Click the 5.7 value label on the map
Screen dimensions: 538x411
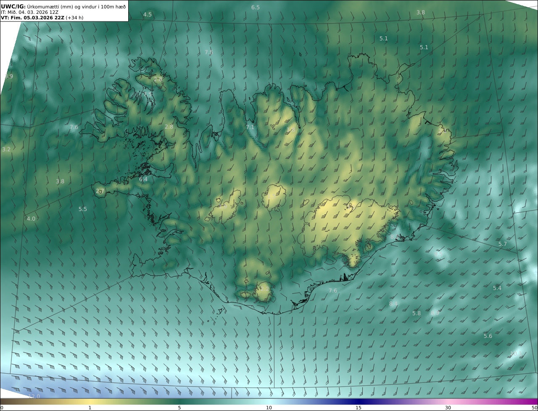(x=503, y=244)
